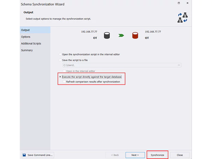
Task: Choose open script in internal editor option
Action: coord(89,54)
